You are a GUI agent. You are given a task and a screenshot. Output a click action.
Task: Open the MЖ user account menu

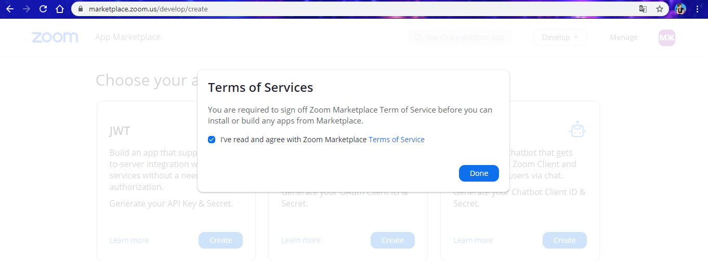coord(667,37)
